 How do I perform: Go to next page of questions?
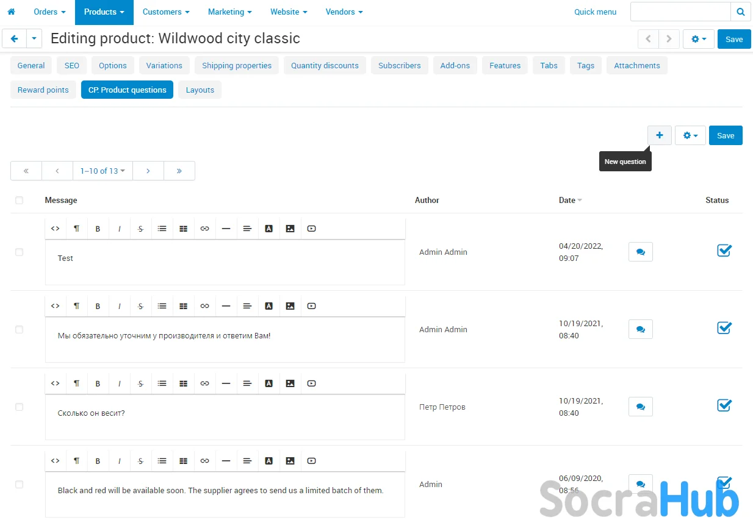pos(148,171)
